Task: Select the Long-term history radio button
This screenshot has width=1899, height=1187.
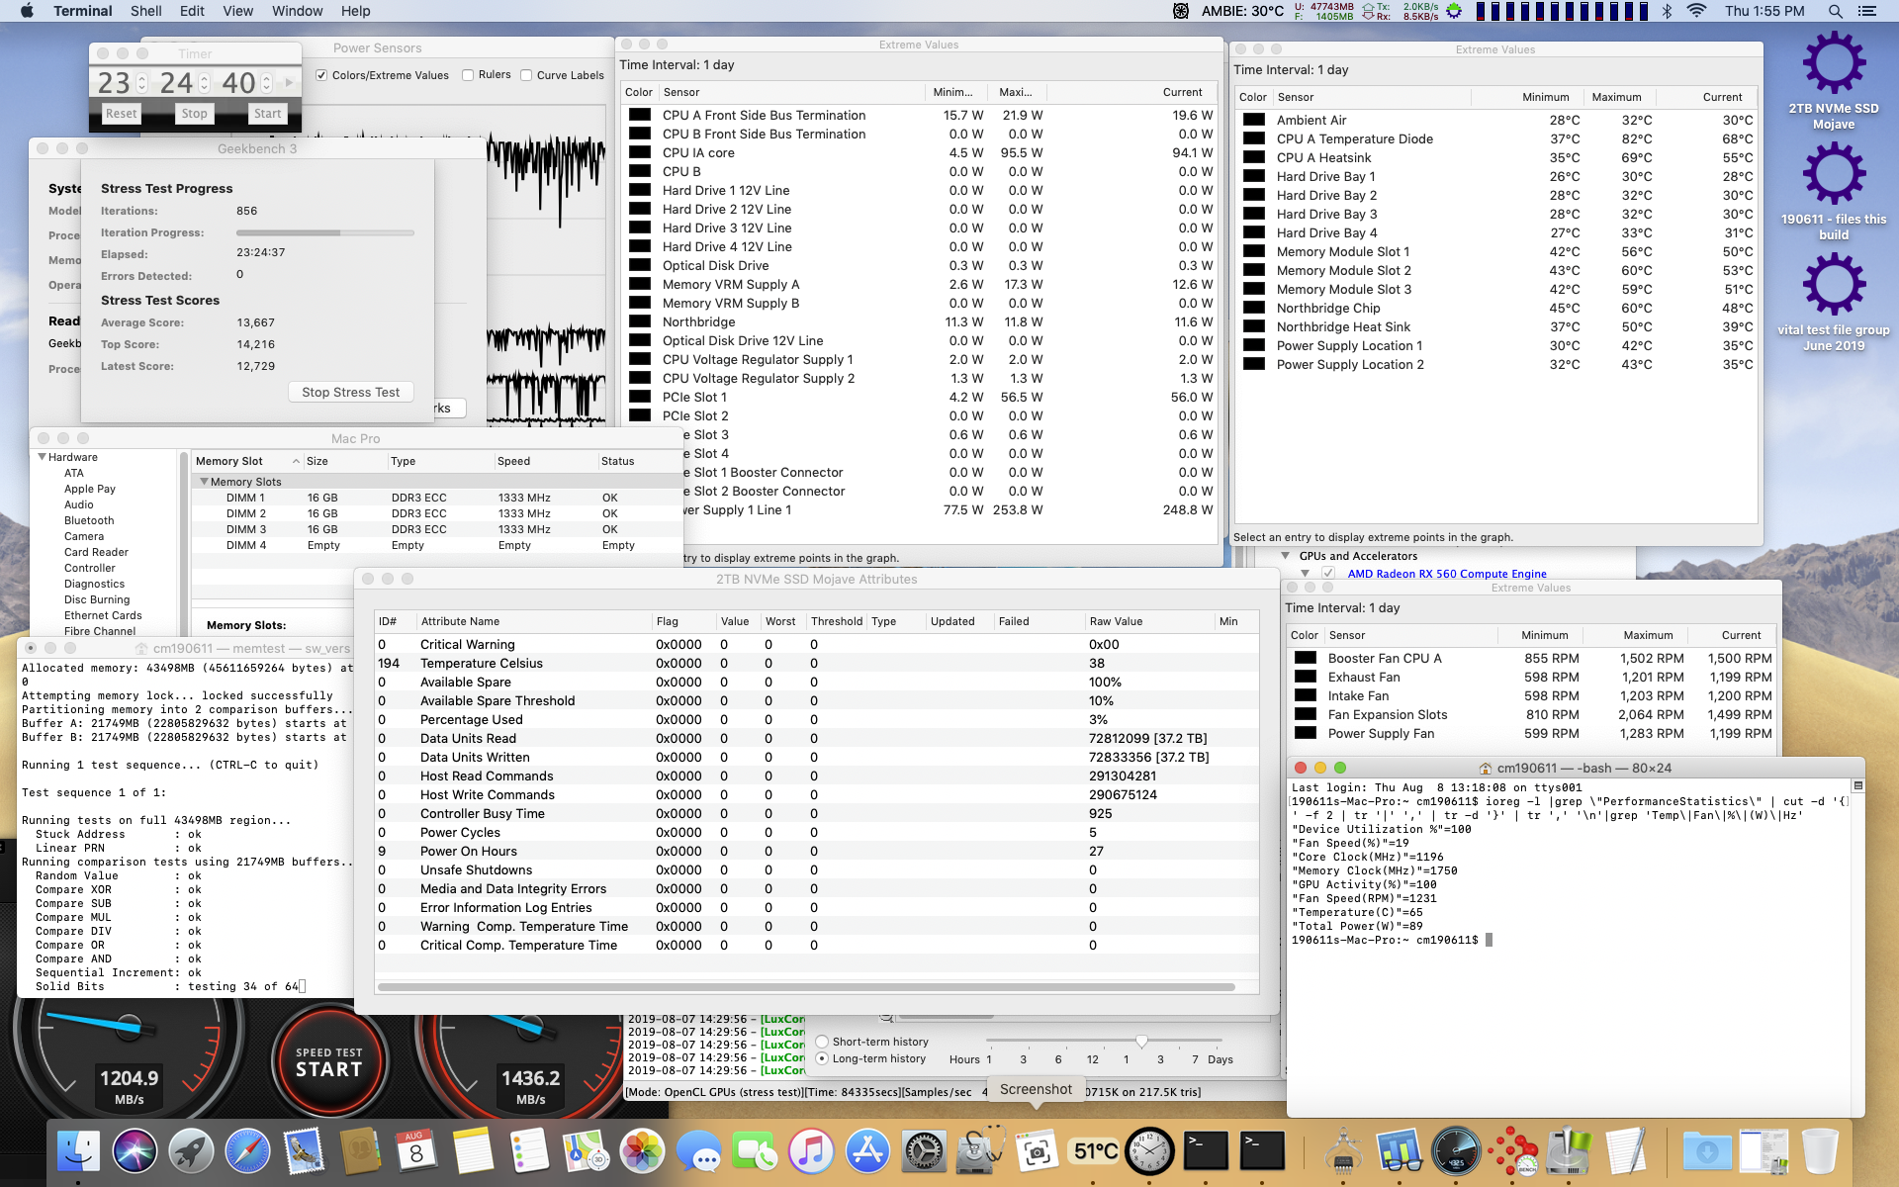Action: tap(822, 1058)
